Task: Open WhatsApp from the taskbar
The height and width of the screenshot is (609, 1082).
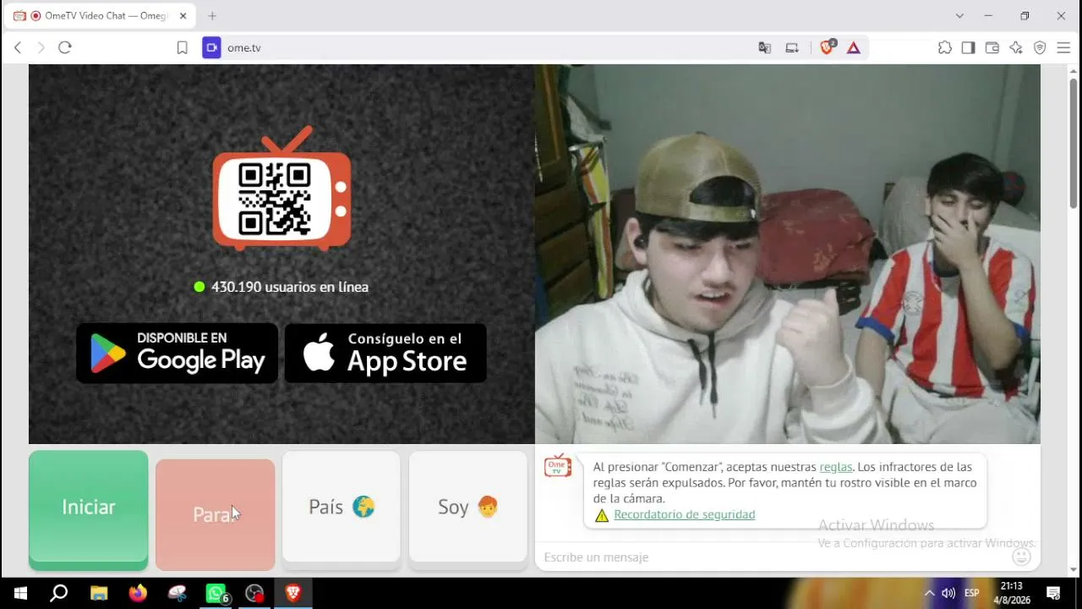Action: (216, 593)
